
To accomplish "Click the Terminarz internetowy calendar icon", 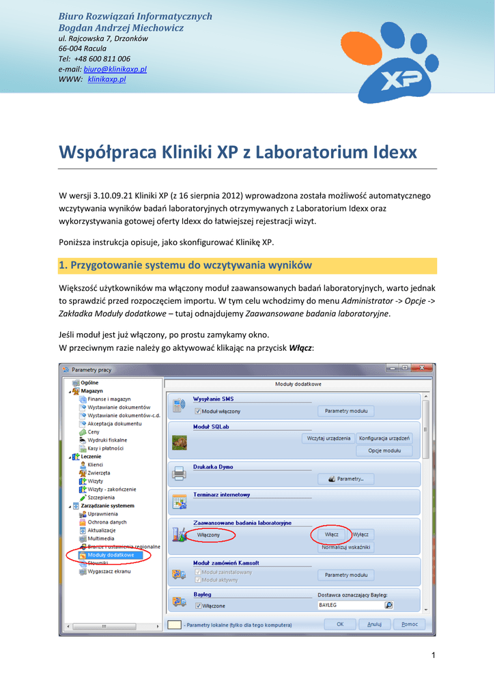I will click(179, 502).
